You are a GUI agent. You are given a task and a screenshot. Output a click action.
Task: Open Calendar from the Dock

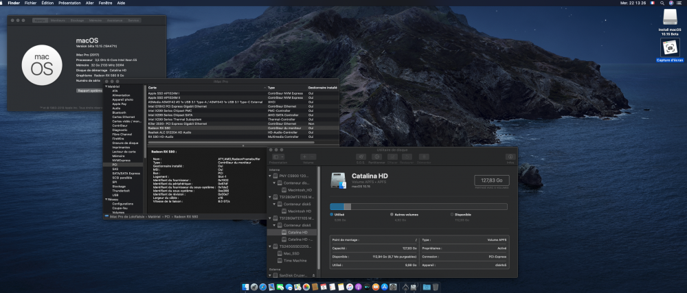(x=324, y=287)
